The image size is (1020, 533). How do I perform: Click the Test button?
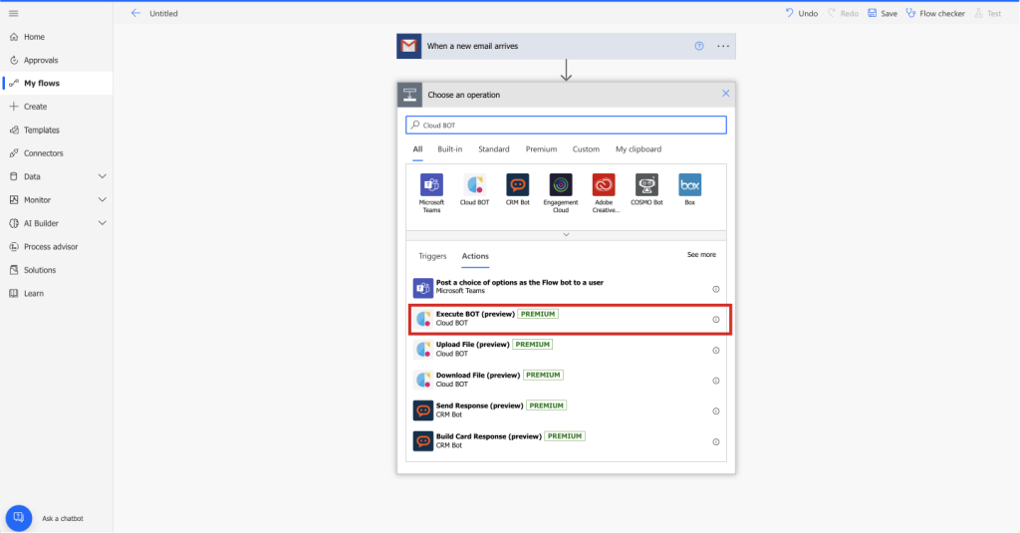987,13
